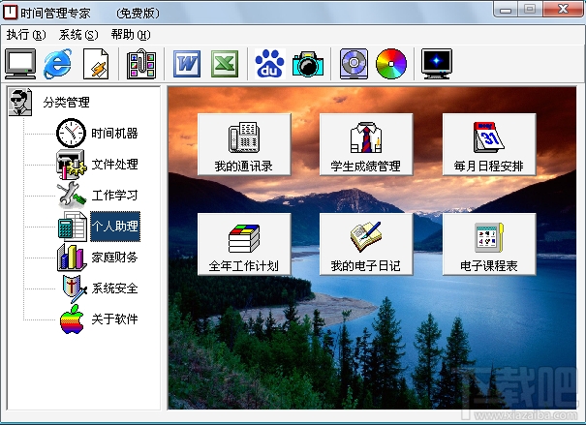Select 工作学习 in the tree
Image resolution: width=586 pixels, height=425 pixels.
[x=114, y=195]
